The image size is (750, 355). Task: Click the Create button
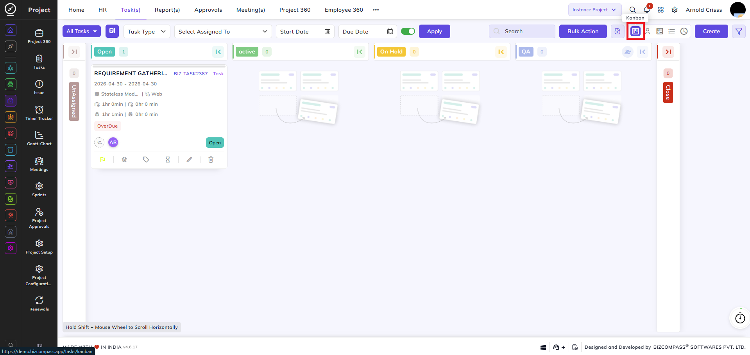(711, 31)
